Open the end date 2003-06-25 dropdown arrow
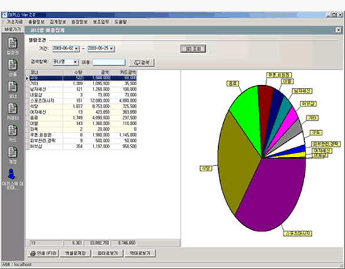345x269 pixels. (x=112, y=49)
